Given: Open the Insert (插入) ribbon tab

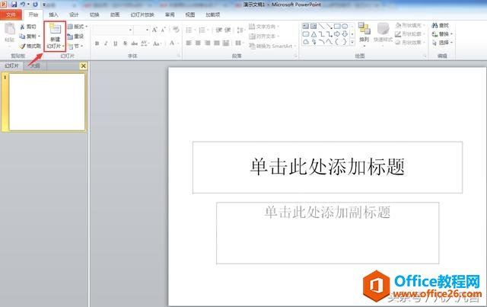Looking at the screenshot, I should (53, 14).
